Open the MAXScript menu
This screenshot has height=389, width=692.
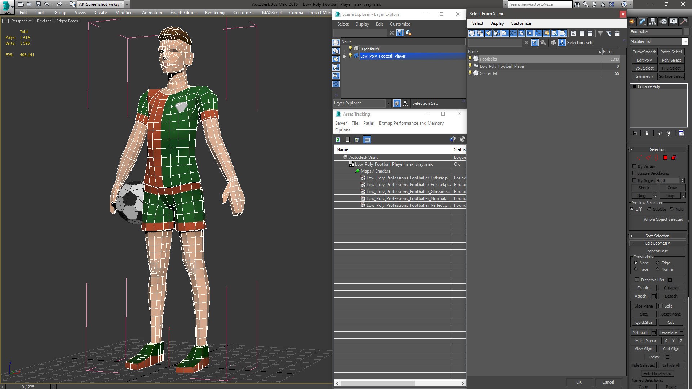tap(272, 12)
